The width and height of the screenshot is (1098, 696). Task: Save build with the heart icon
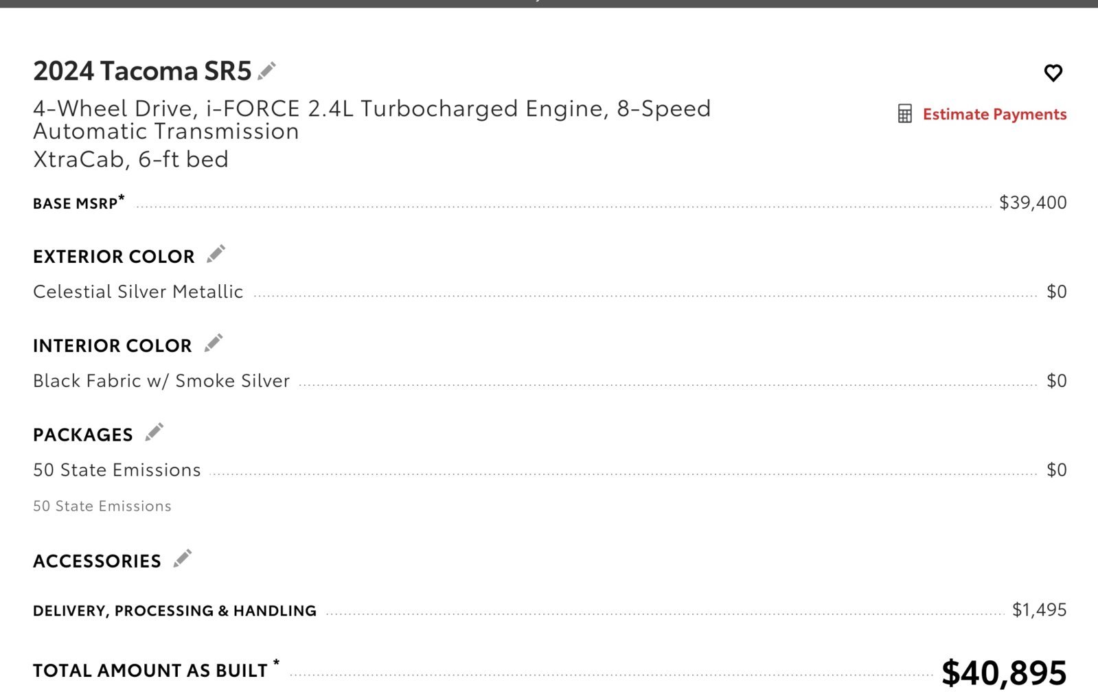click(x=1053, y=73)
